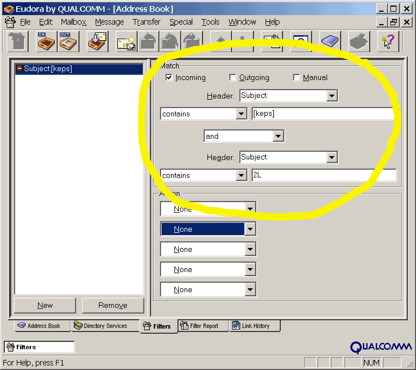
Task: Open the 'and' conjunction dropdown
Action: 278,136
